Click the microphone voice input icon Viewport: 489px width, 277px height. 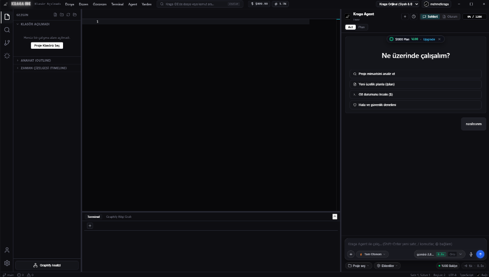471,254
